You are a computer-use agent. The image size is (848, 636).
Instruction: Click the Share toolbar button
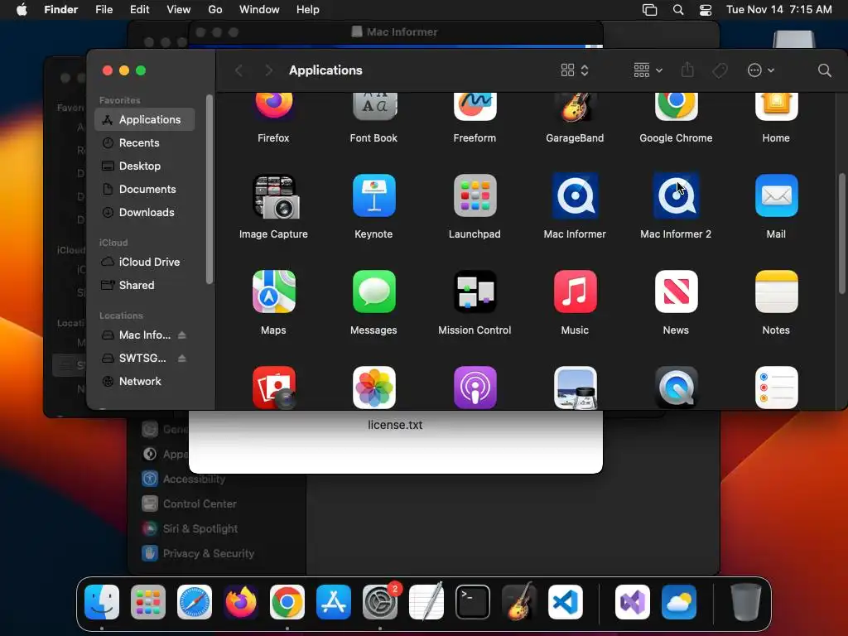click(687, 70)
